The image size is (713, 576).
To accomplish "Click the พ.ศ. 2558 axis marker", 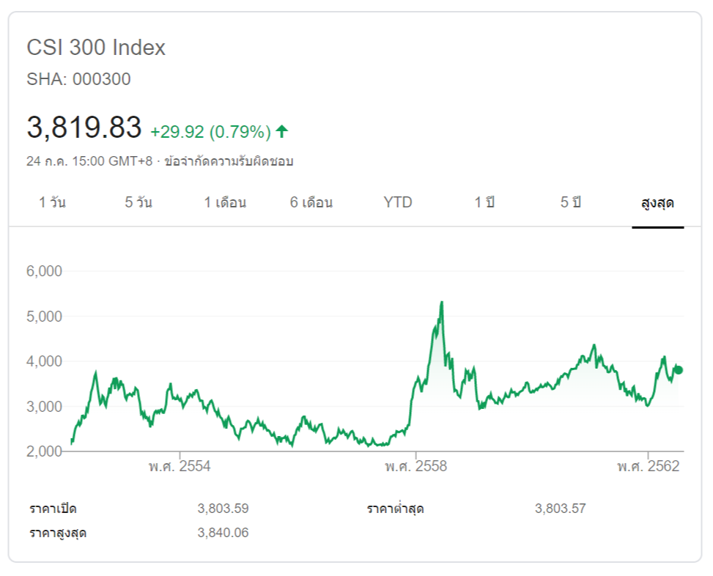I will point(415,467).
